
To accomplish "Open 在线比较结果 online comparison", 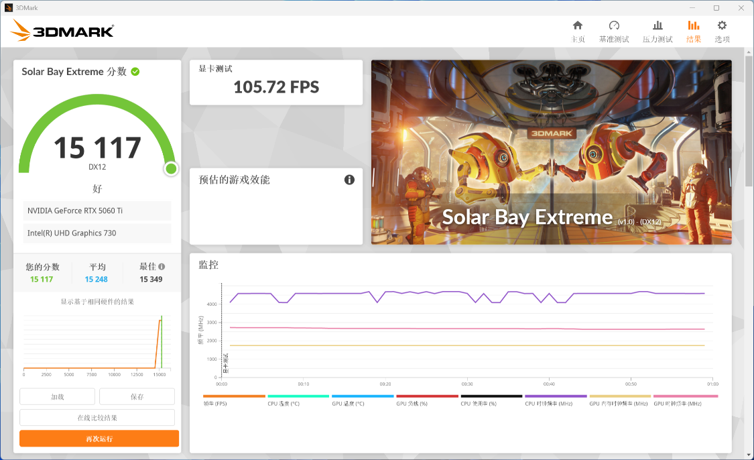I will [x=97, y=418].
